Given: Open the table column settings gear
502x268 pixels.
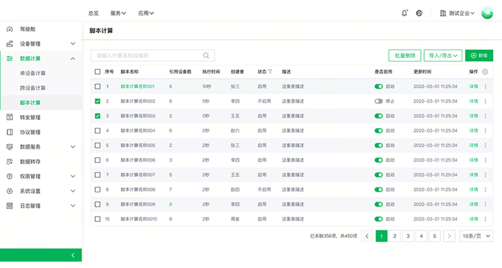Looking at the screenshot, I should 485,72.
